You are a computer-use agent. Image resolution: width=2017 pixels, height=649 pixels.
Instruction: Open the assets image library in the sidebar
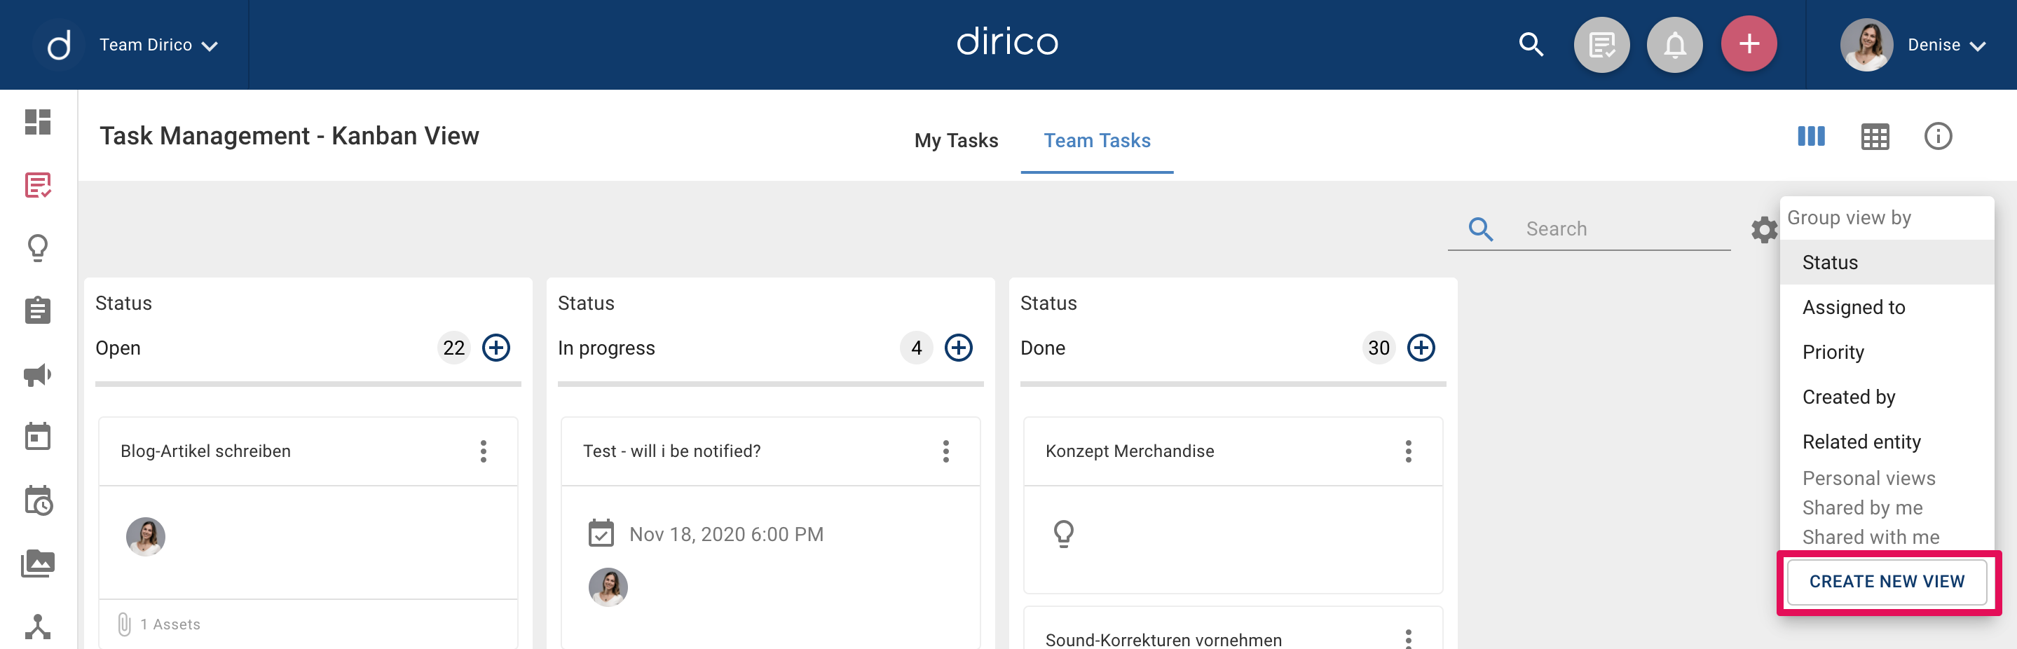tap(38, 563)
